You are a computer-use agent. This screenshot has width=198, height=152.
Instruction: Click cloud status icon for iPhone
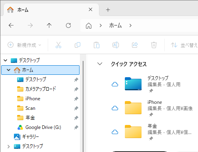pyautogui.click(x=115, y=108)
